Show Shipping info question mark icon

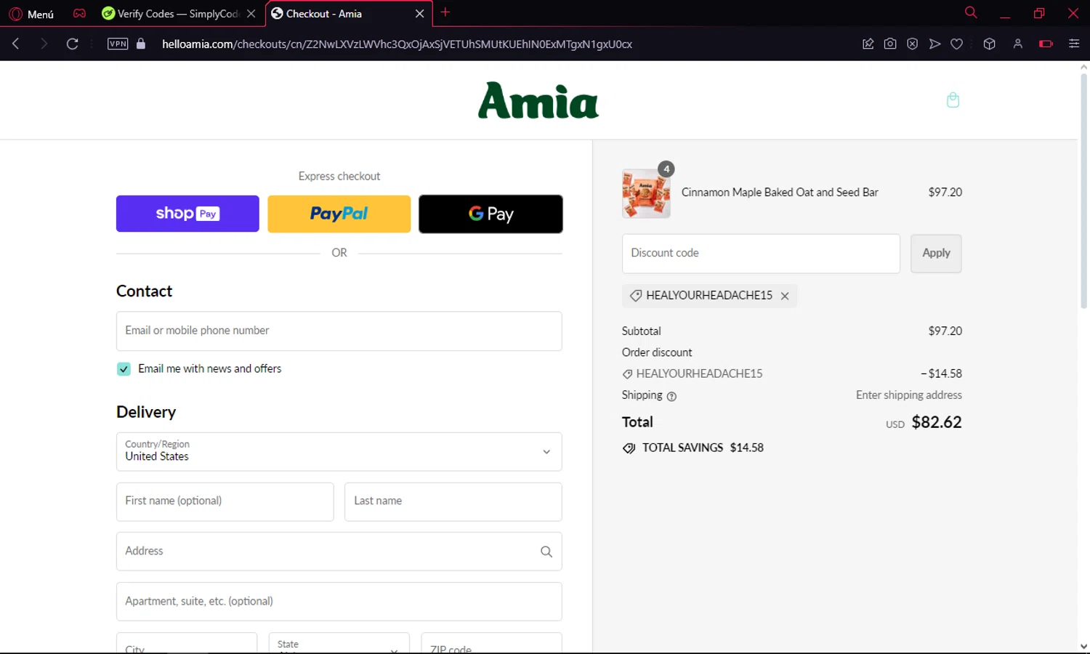point(671,396)
